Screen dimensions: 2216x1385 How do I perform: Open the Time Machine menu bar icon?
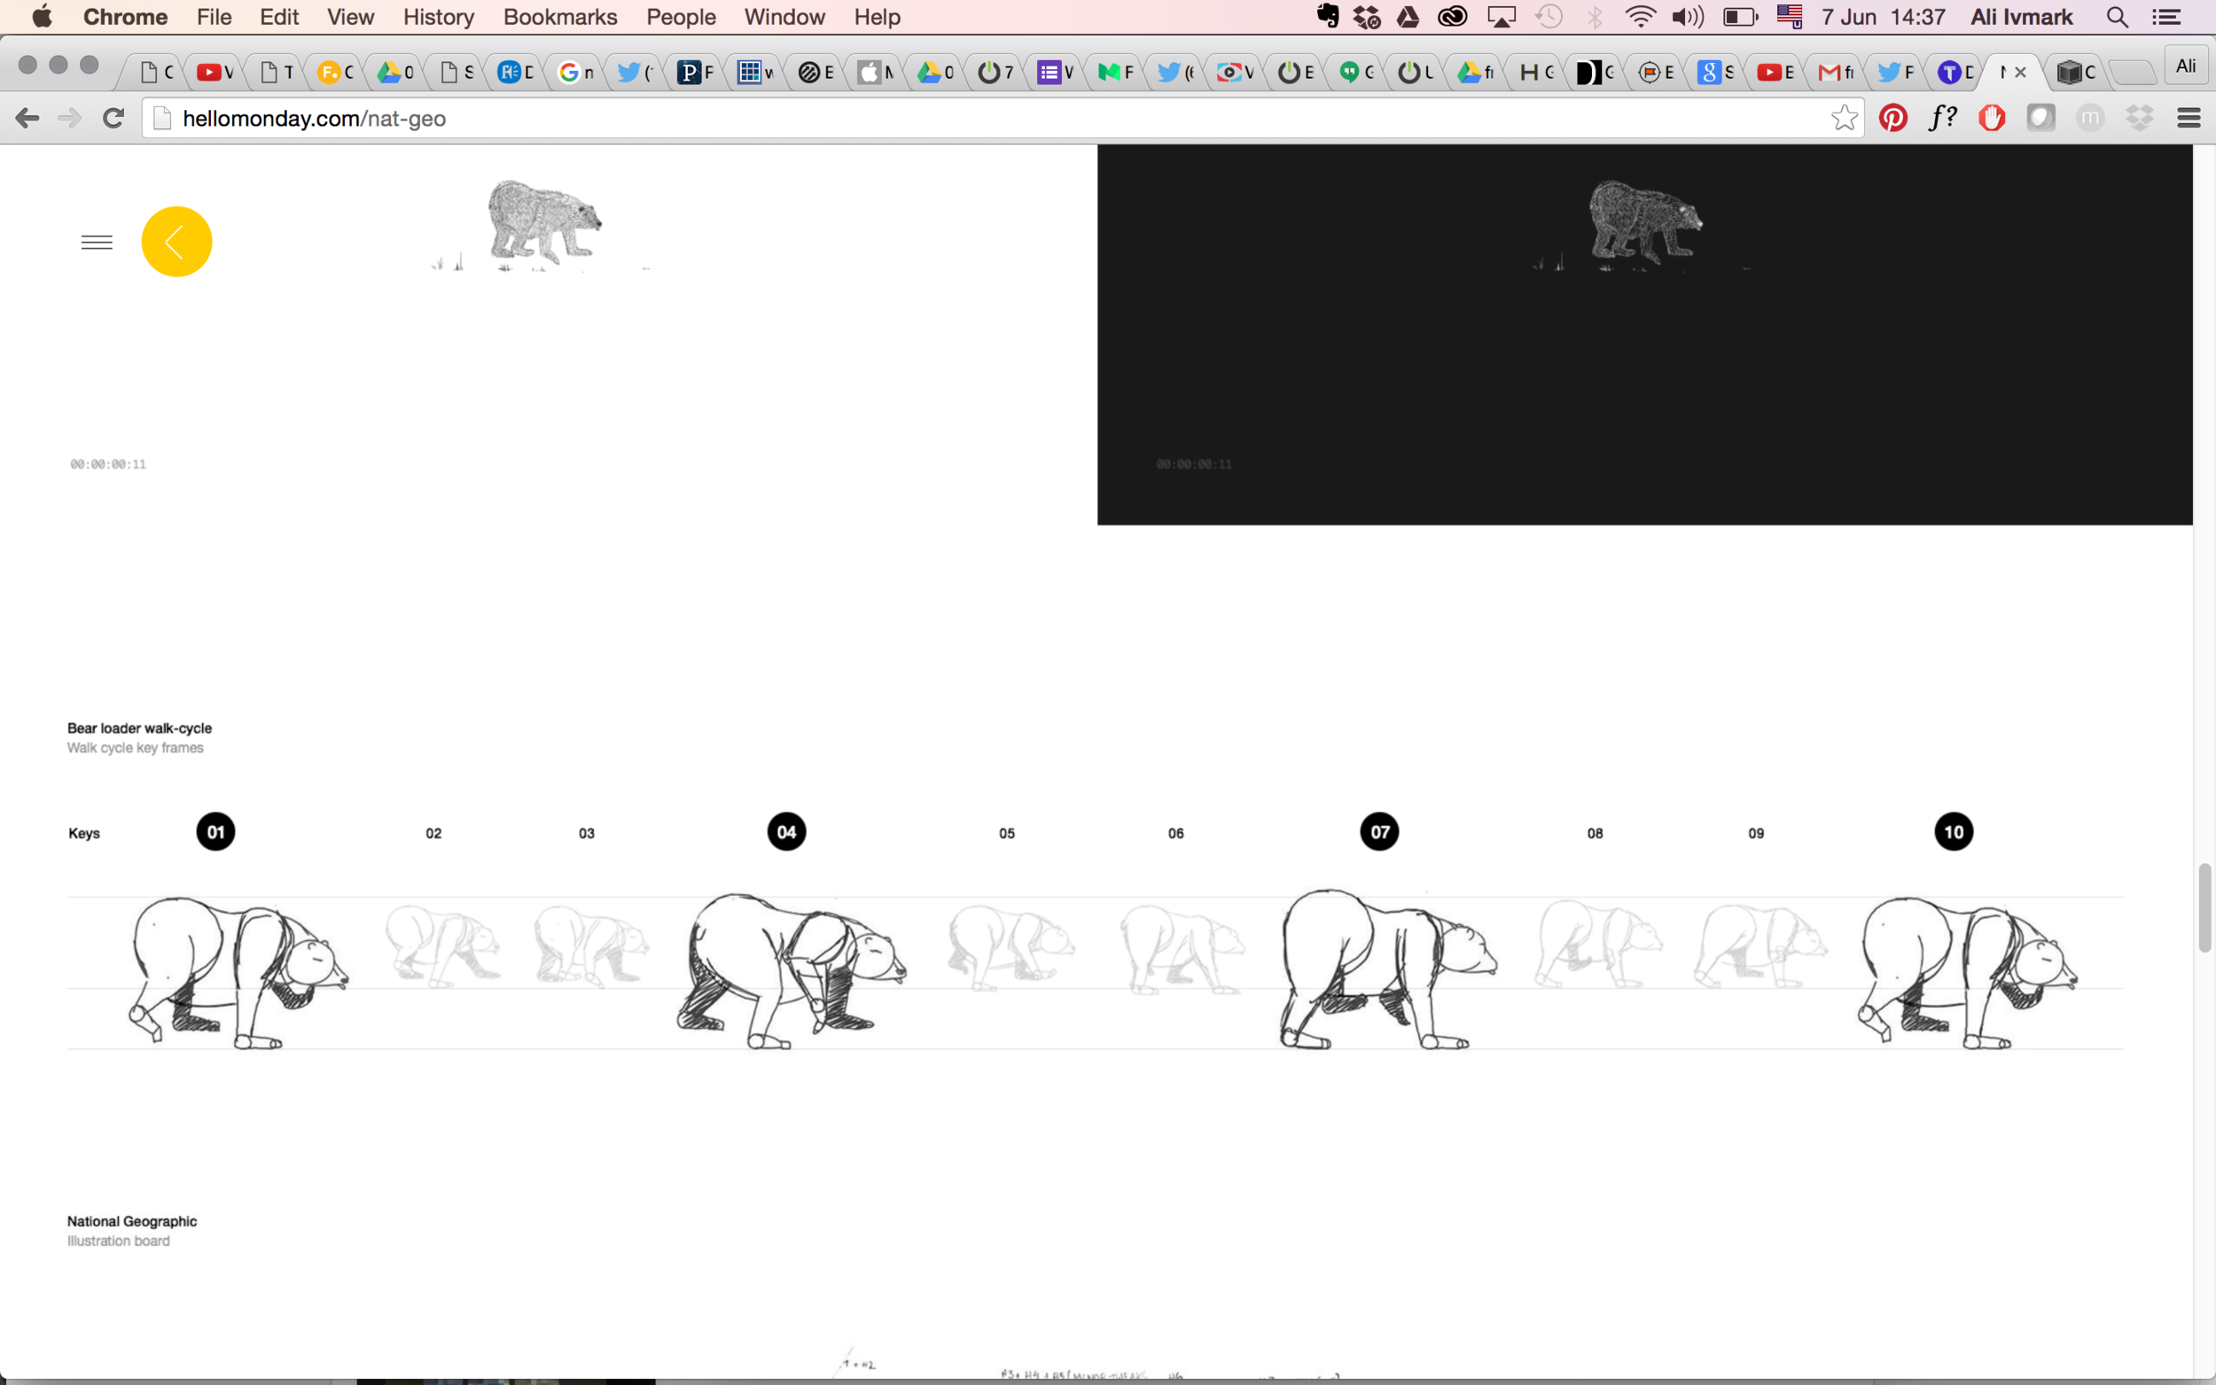(1549, 17)
